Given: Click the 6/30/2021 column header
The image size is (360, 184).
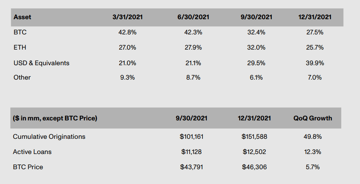Looking at the screenshot, I should click(193, 17).
